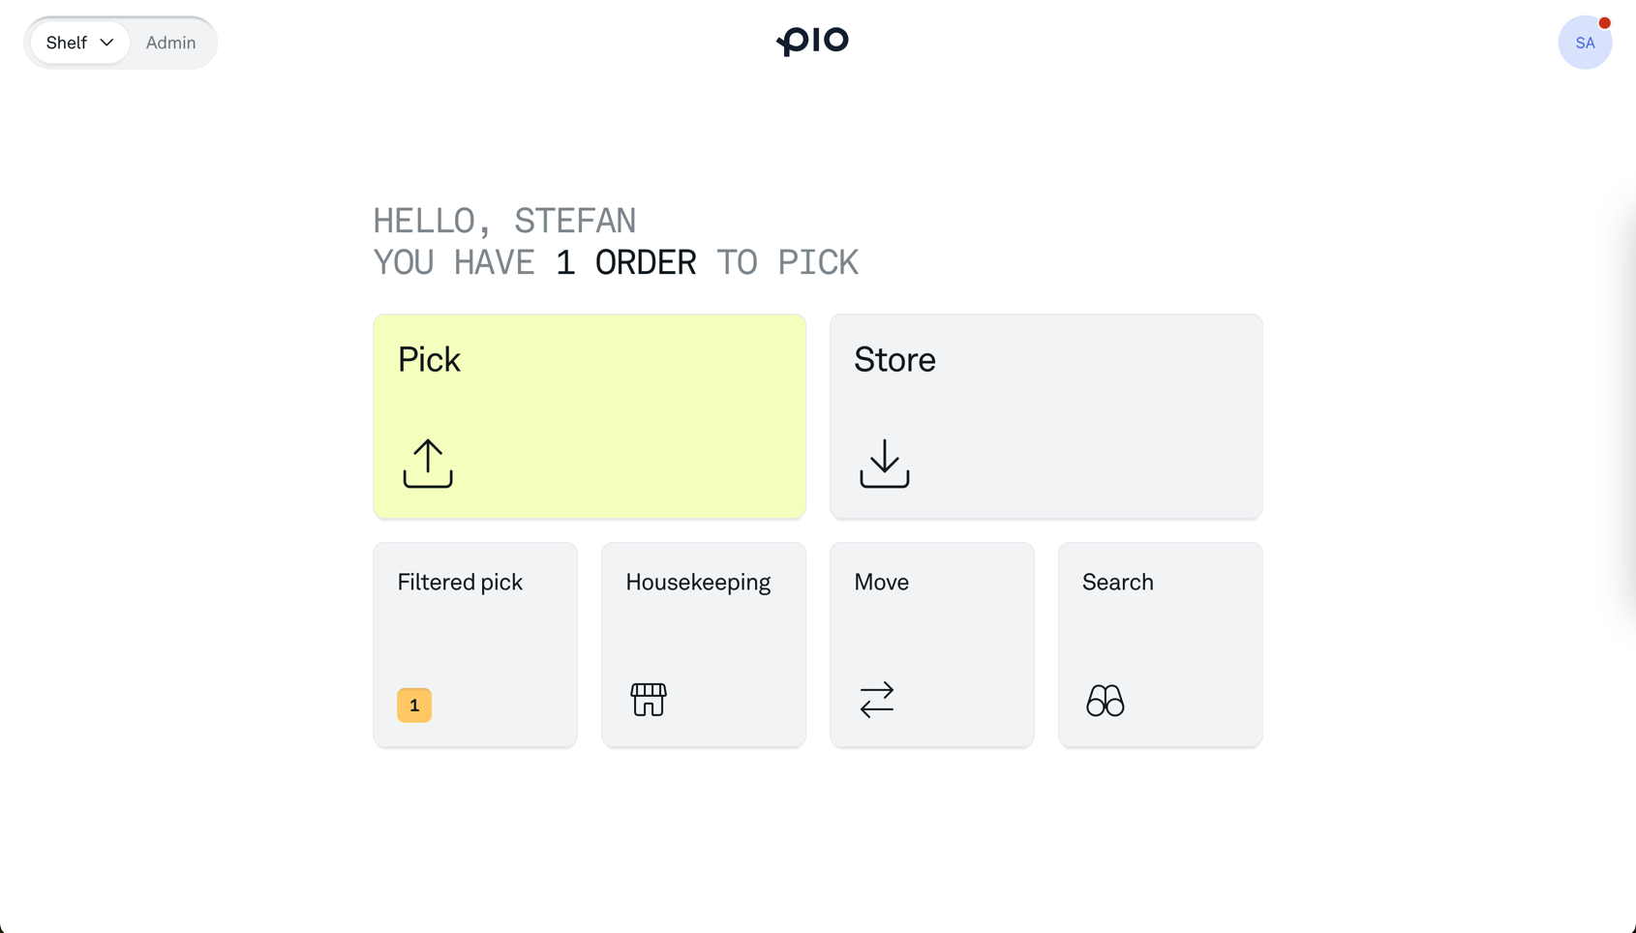Click the download arrow icon in Store
The width and height of the screenshot is (1636, 933).
pos(884,464)
